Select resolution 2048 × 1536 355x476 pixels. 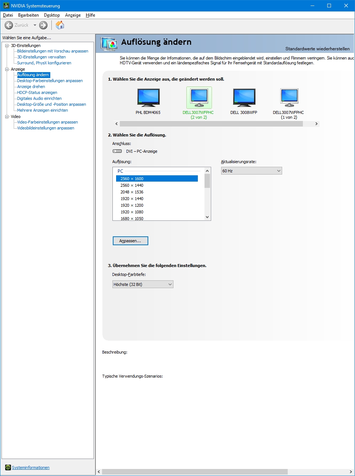pyautogui.click(x=157, y=192)
